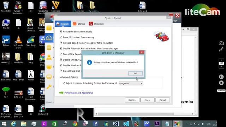Open the Information sidebar icon in Windows 8 Manager
Image resolution: width=226 pixels, height=127 pixels.
point(49,28)
